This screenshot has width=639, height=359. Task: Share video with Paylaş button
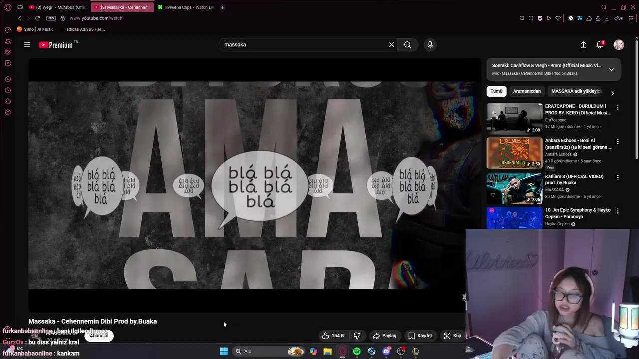[384, 336]
